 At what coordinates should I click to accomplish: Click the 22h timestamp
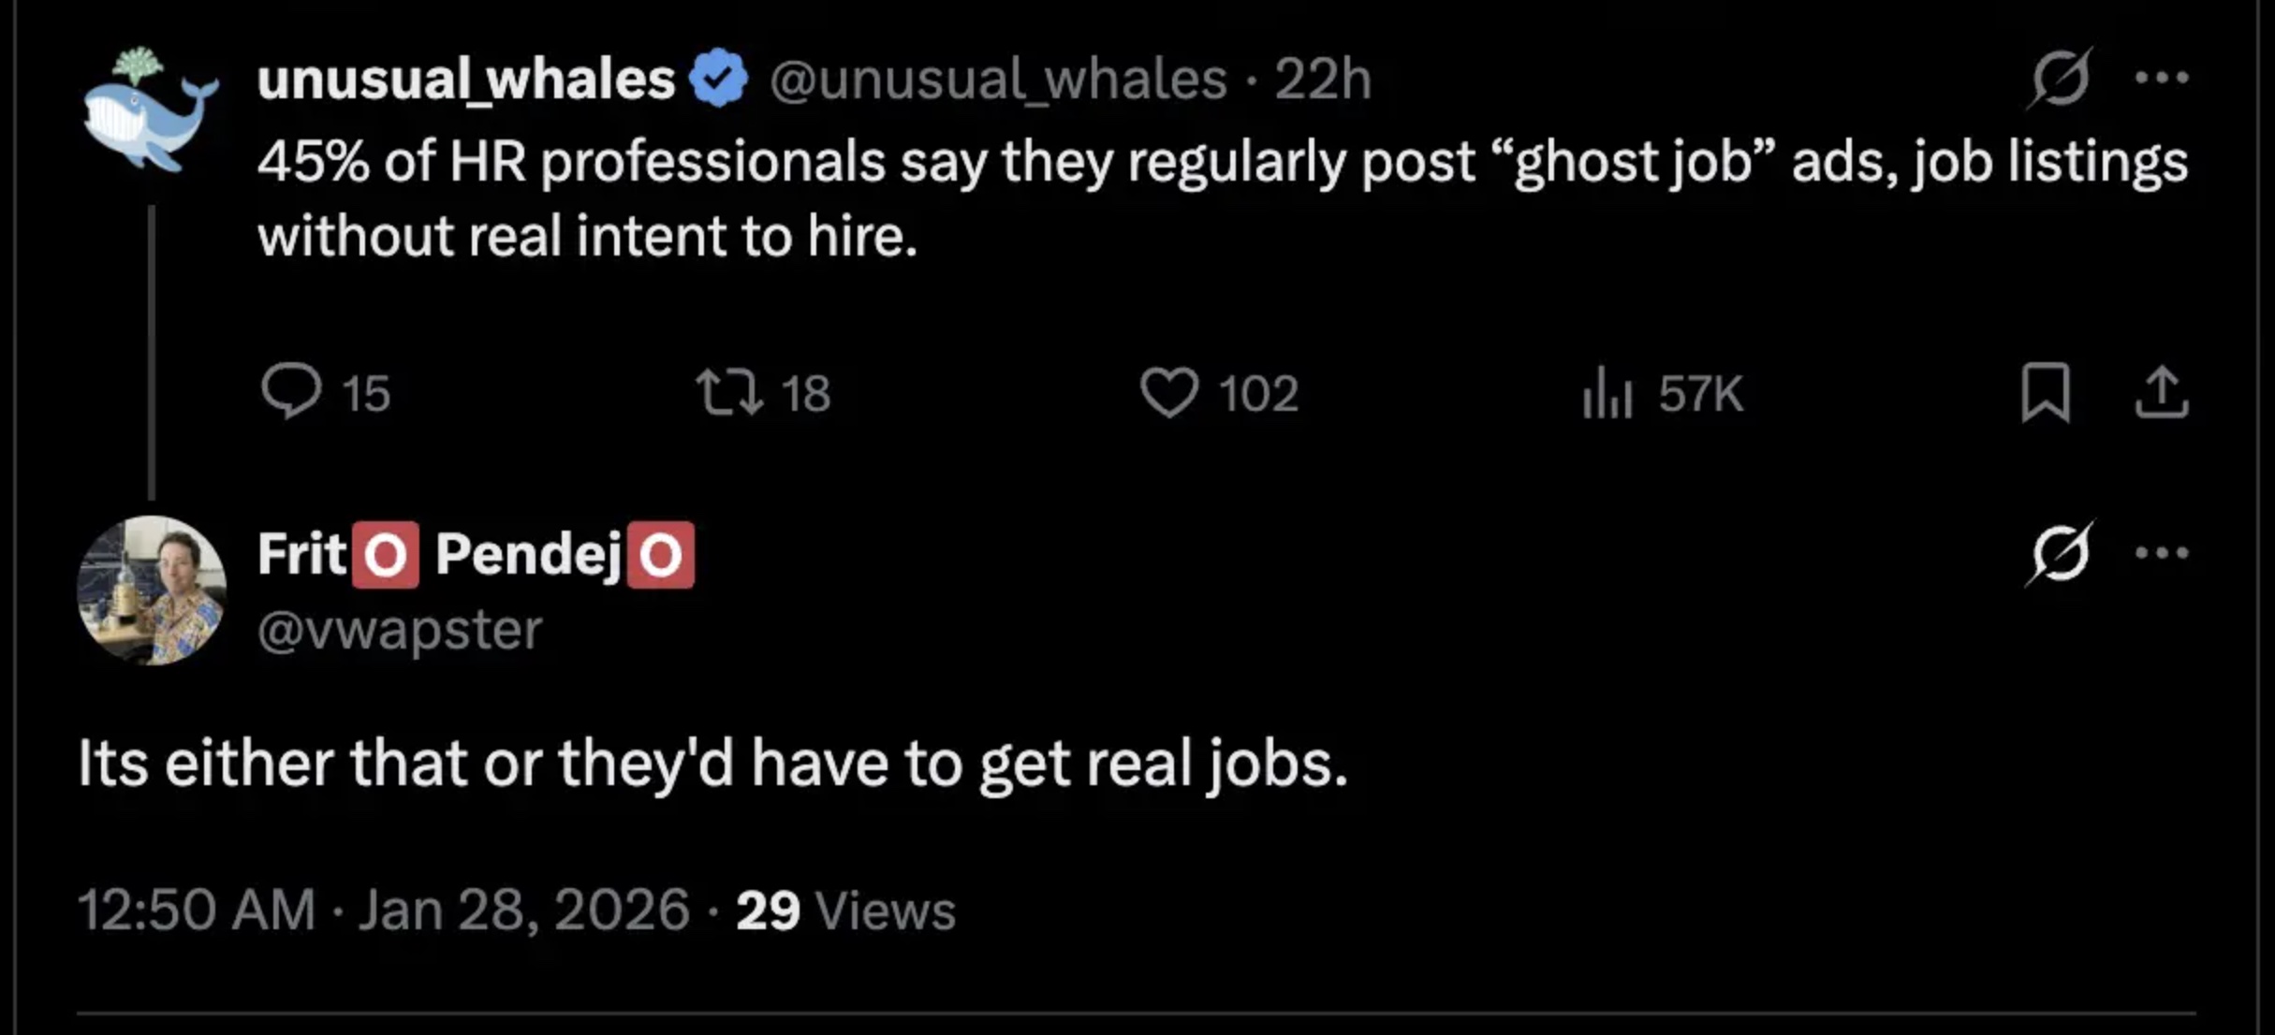pyautogui.click(x=1322, y=79)
